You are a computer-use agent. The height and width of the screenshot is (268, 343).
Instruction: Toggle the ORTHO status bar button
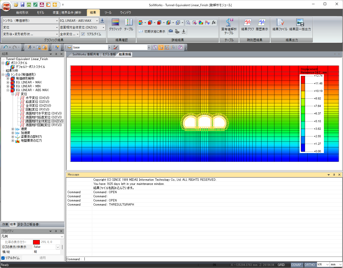point(309,265)
